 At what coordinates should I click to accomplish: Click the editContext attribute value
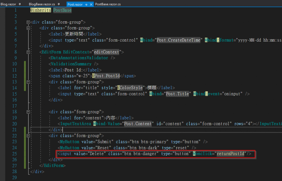coord(107,52)
